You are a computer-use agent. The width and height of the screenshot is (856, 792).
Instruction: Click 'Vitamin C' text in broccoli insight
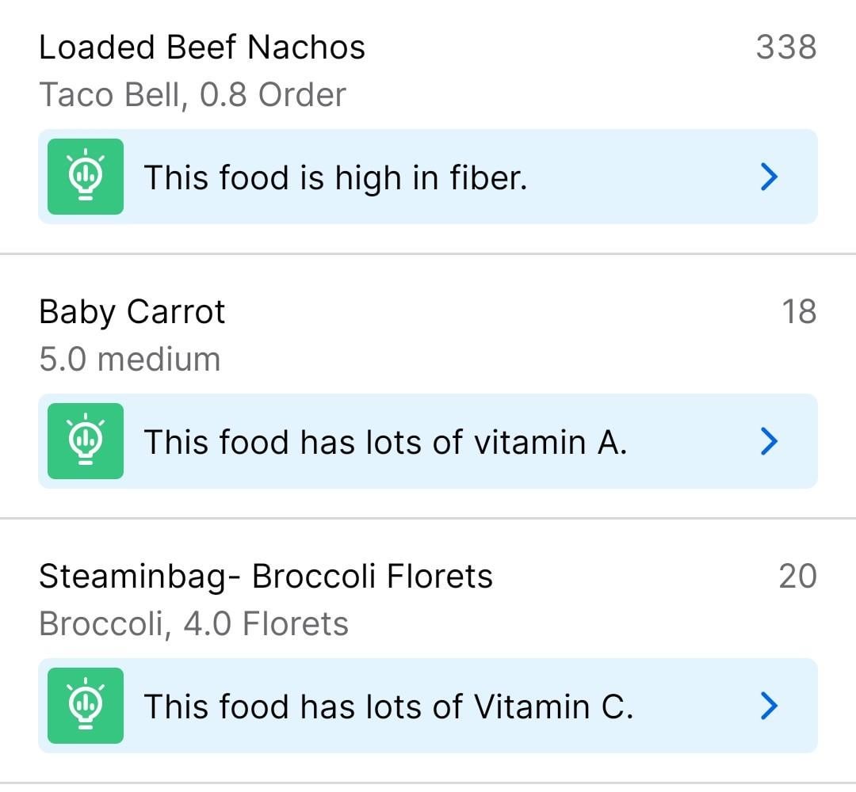[553, 707]
